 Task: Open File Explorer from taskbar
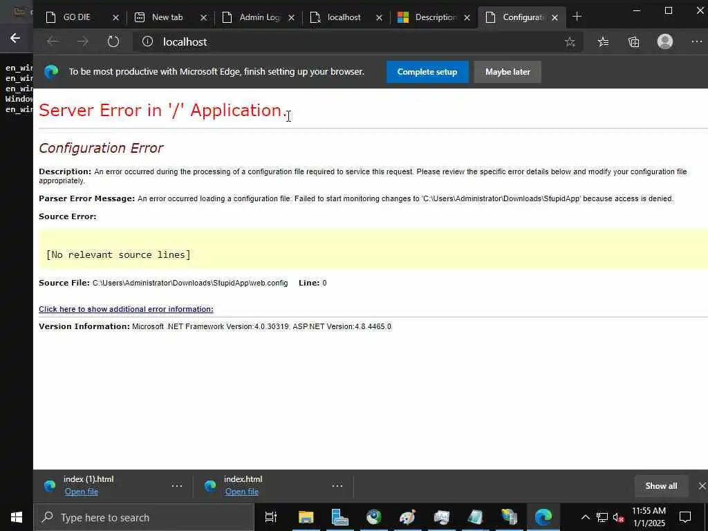click(306, 517)
